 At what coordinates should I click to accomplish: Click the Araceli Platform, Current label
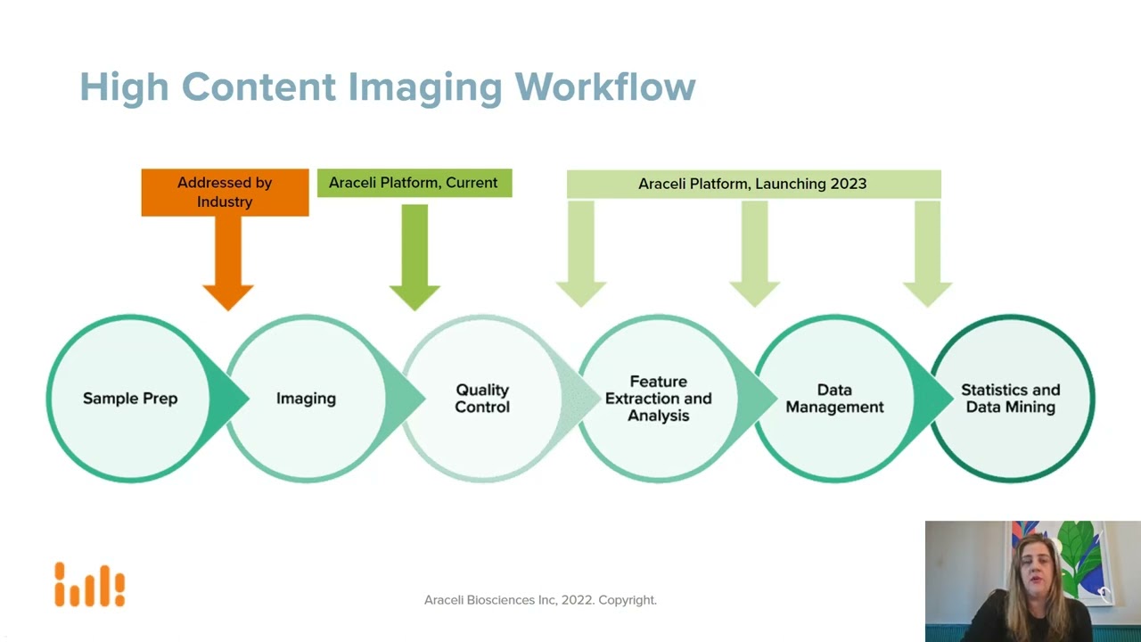415,183
